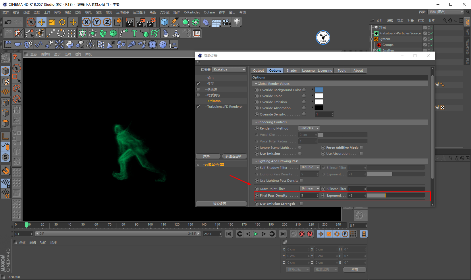Click the Python icon in the toolbar

click(70, 44)
